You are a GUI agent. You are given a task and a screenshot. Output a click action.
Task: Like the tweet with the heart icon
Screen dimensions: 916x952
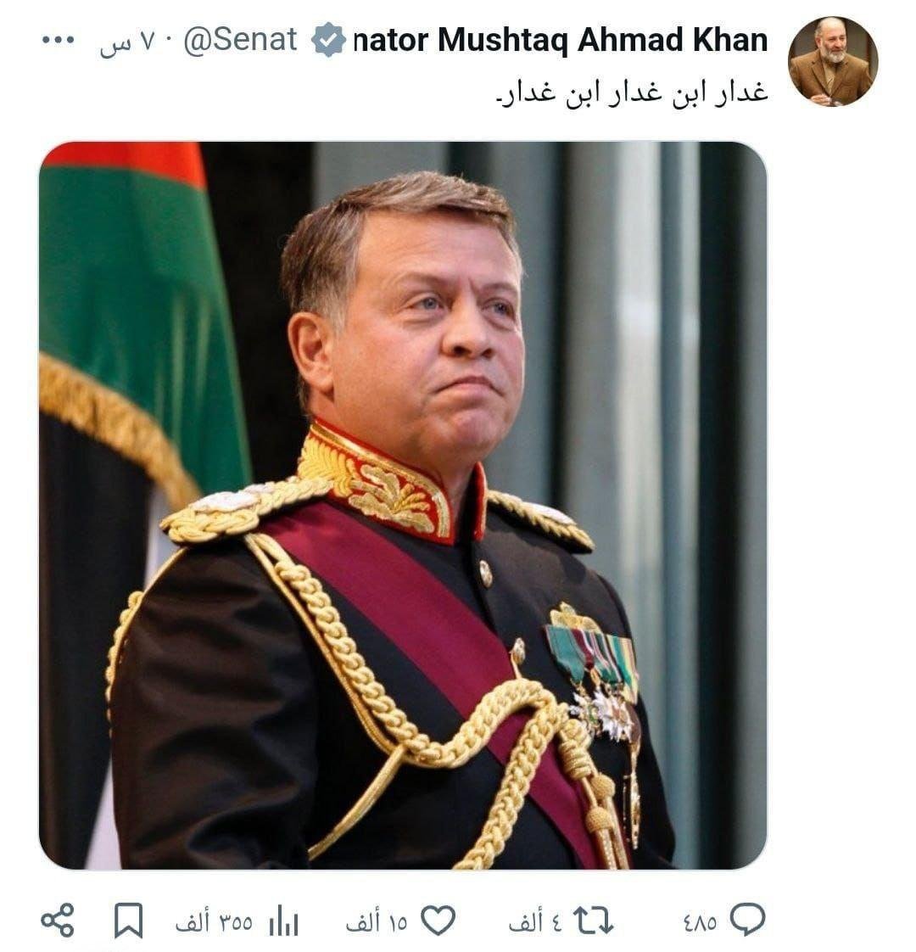click(438, 921)
